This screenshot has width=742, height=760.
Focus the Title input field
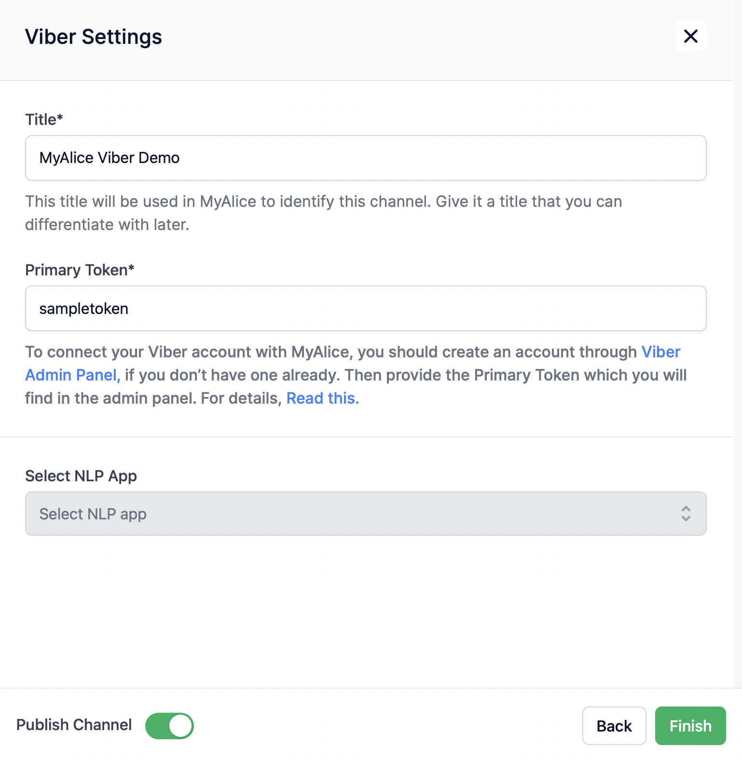365,158
